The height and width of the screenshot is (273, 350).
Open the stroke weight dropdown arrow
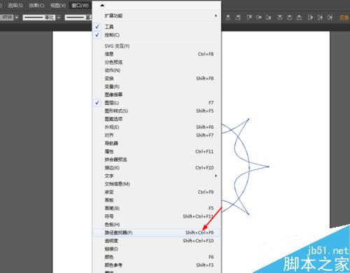tap(16, 17)
